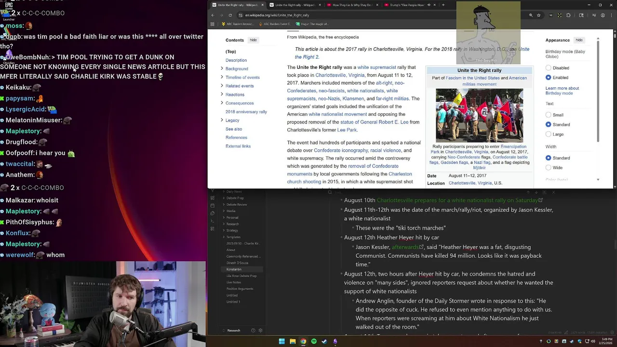Close the active Unite the Right tab
Screen dimensions: 617x347
tap(263, 5)
